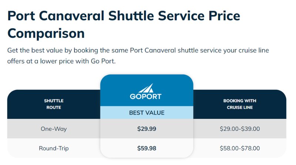Click the blue Go Port header card
The width and height of the screenshot is (296, 165).
pyautogui.click(x=147, y=90)
